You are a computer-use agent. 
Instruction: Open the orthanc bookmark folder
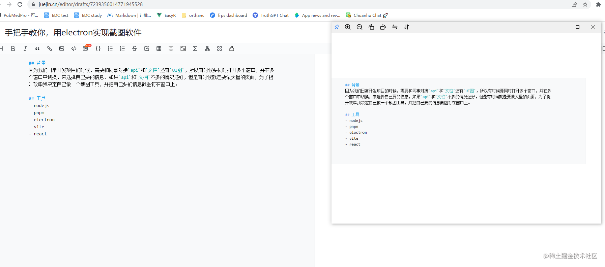click(193, 15)
